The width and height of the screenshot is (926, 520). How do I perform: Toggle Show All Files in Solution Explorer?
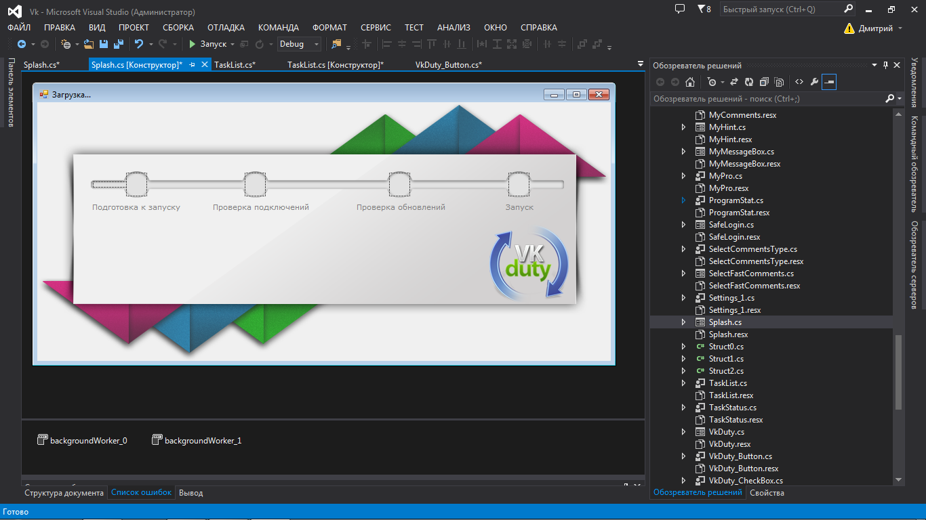pyautogui.click(x=779, y=82)
